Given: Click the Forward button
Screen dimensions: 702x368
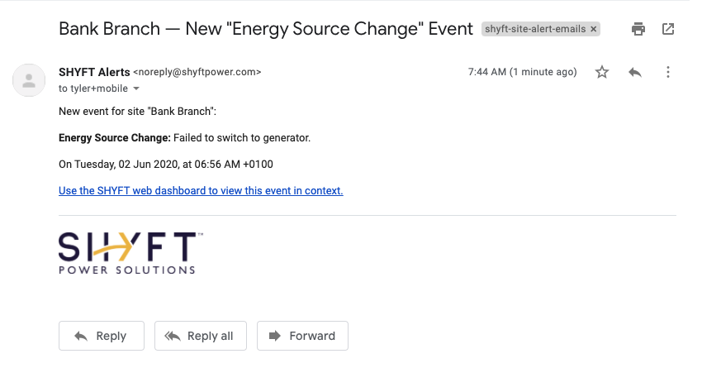Looking at the screenshot, I should (302, 336).
